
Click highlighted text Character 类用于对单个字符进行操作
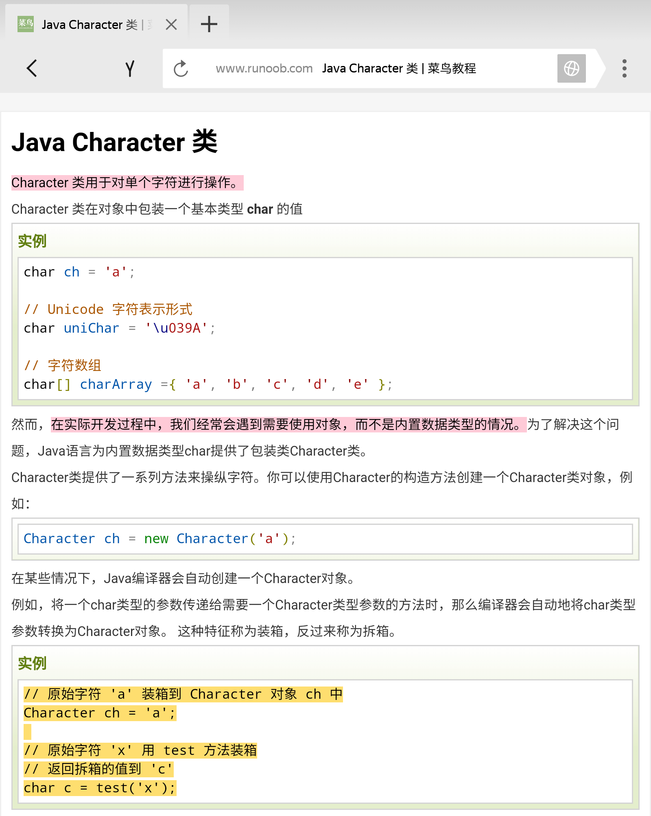click(x=127, y=183)
